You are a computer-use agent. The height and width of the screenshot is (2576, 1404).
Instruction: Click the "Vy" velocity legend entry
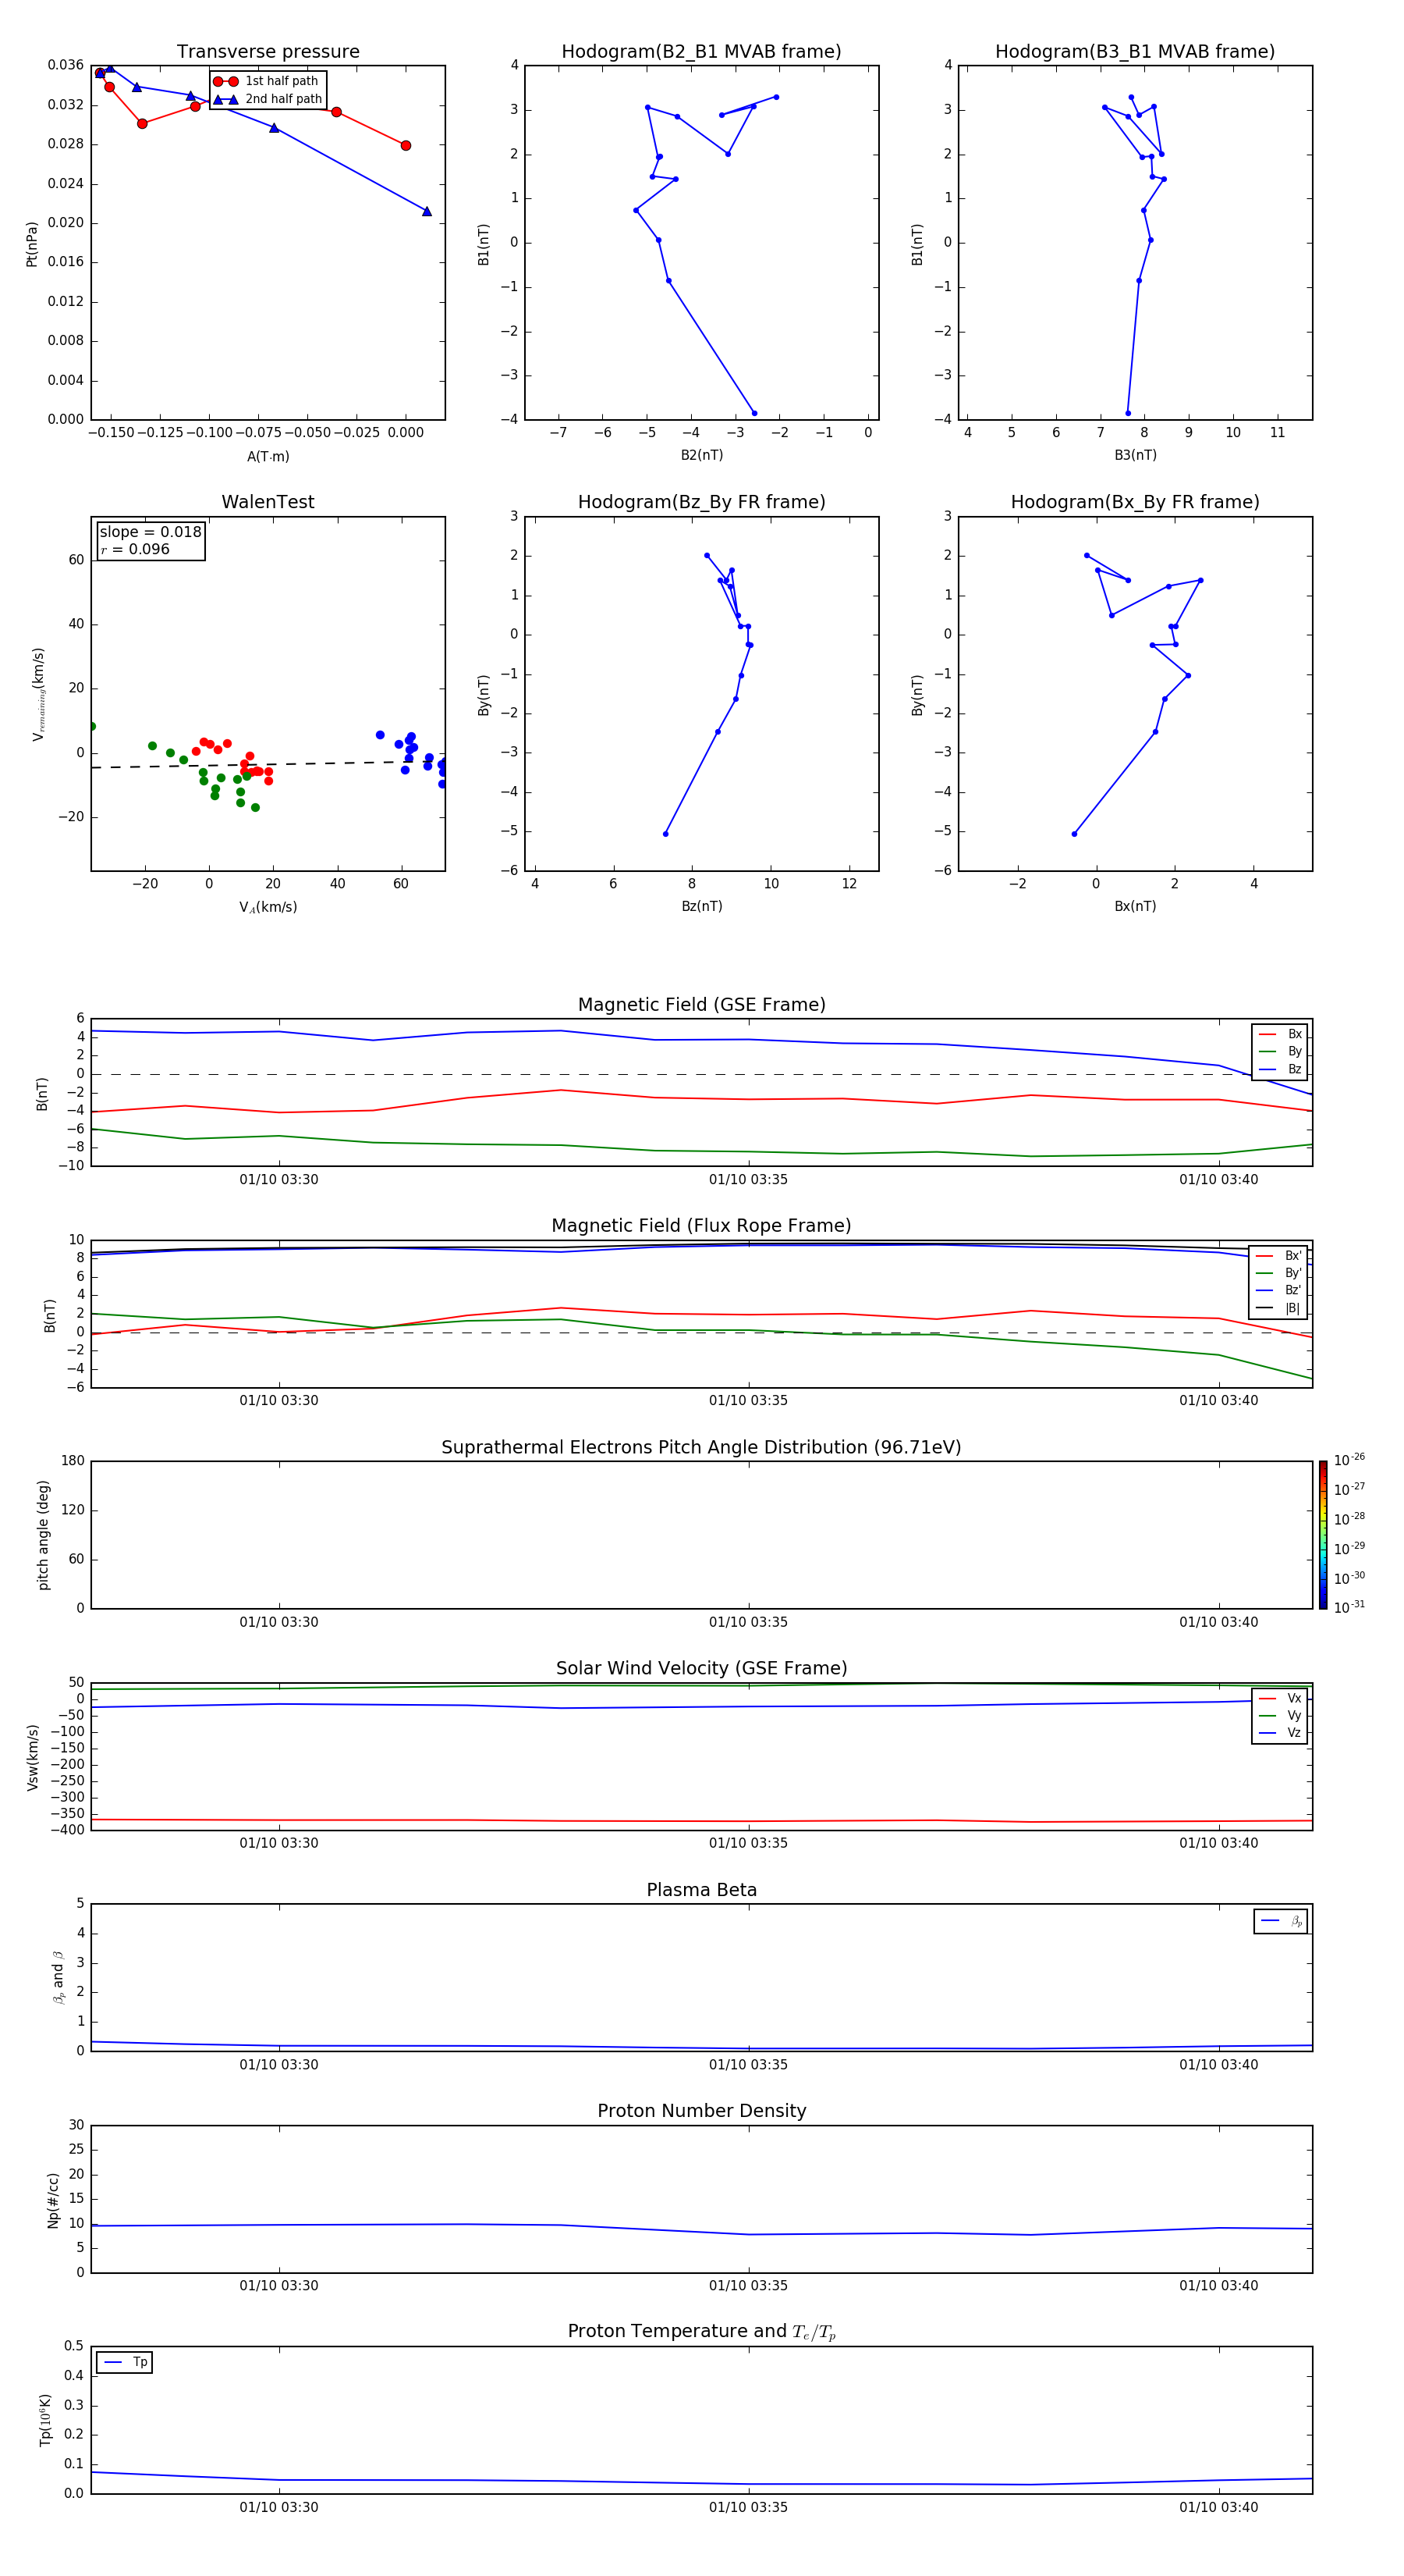1280,1716
